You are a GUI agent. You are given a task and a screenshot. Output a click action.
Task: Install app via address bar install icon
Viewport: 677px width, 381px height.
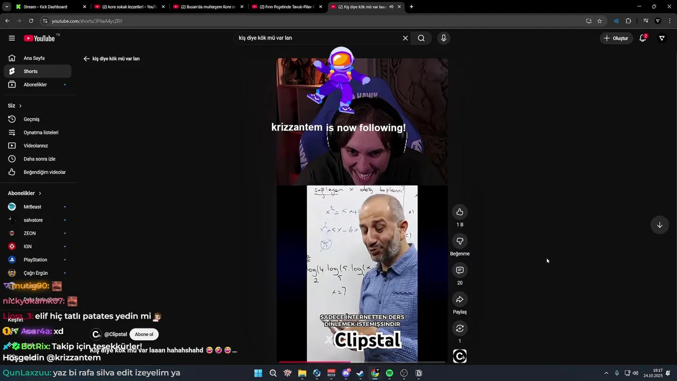(589, 21)
